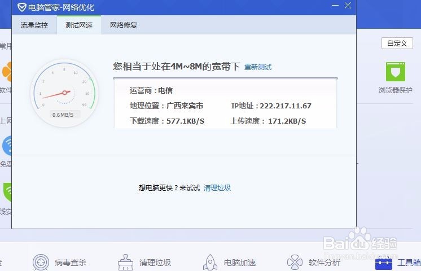Click the blue Wi-Fi icon behind the dialog
Viewport: 421px width, 271px height.
pyautogui.click(x=7, y=146)
